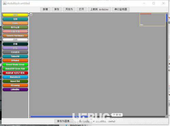Click the 保存为图像... save as image button
Screen dimensions: 170x126
coord(65,121)
